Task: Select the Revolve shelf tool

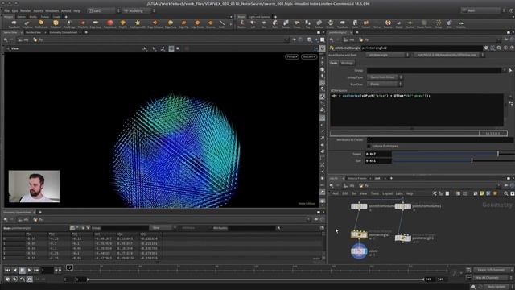Action: click(241, 23)
